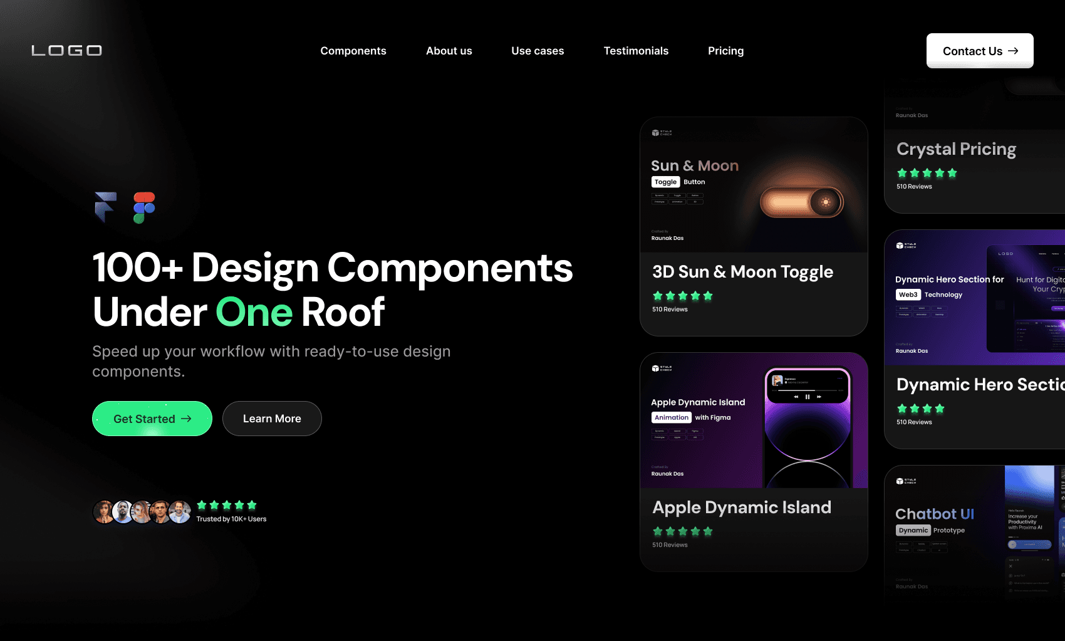This screenshot has height=641, width=1065.
Task: Open the Components nav item
Action: pos(353,51)
